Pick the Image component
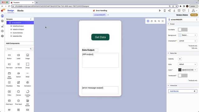Viewport: 199px width, 112px height. (x=28, y=57)
